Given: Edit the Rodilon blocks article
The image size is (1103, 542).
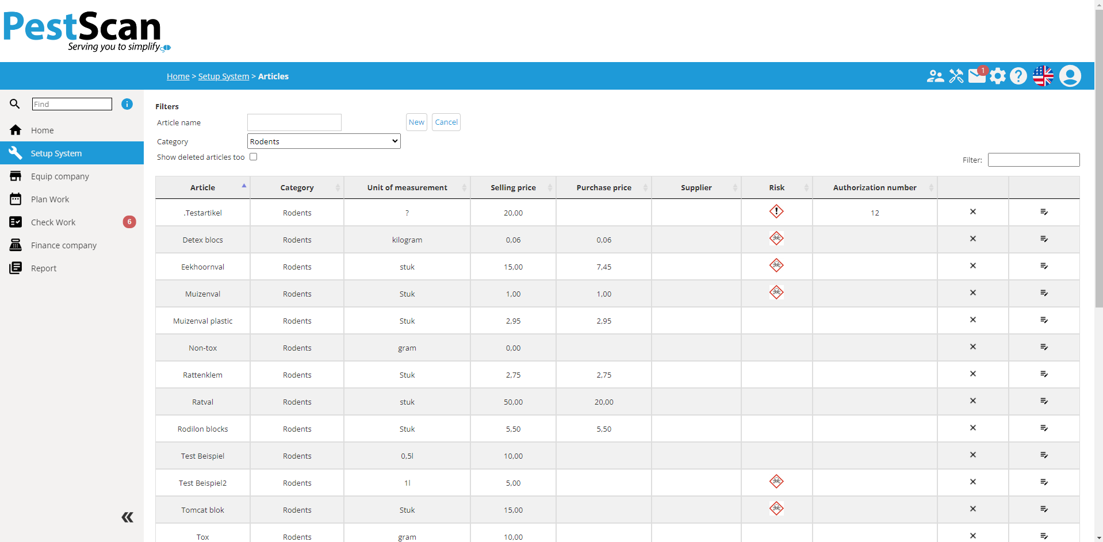Looking at the screenshot, I should [x=1044, y=428].
